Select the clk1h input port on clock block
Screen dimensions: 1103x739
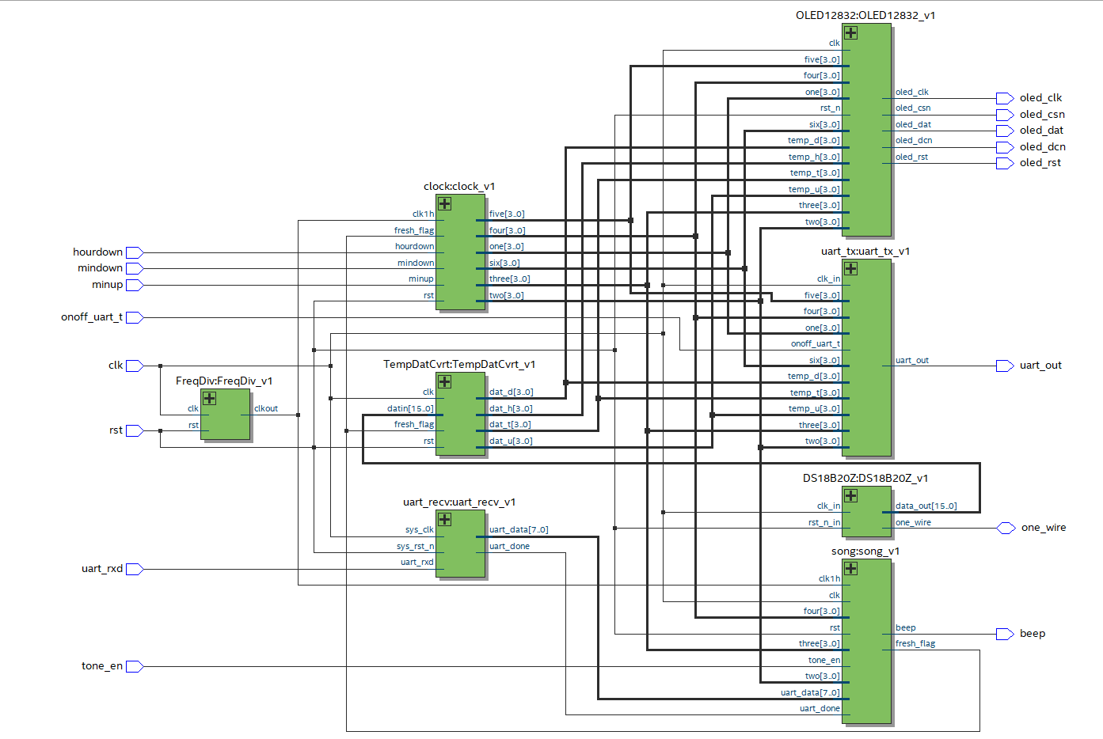(423, 214)
